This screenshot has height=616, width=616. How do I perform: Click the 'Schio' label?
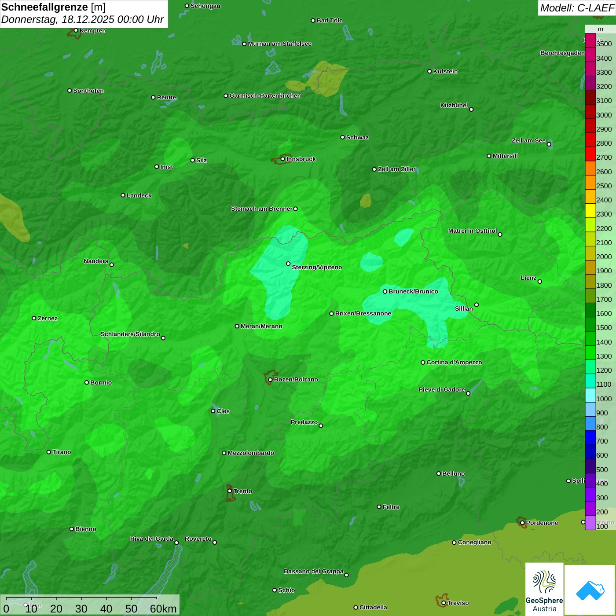coord(286,590)
